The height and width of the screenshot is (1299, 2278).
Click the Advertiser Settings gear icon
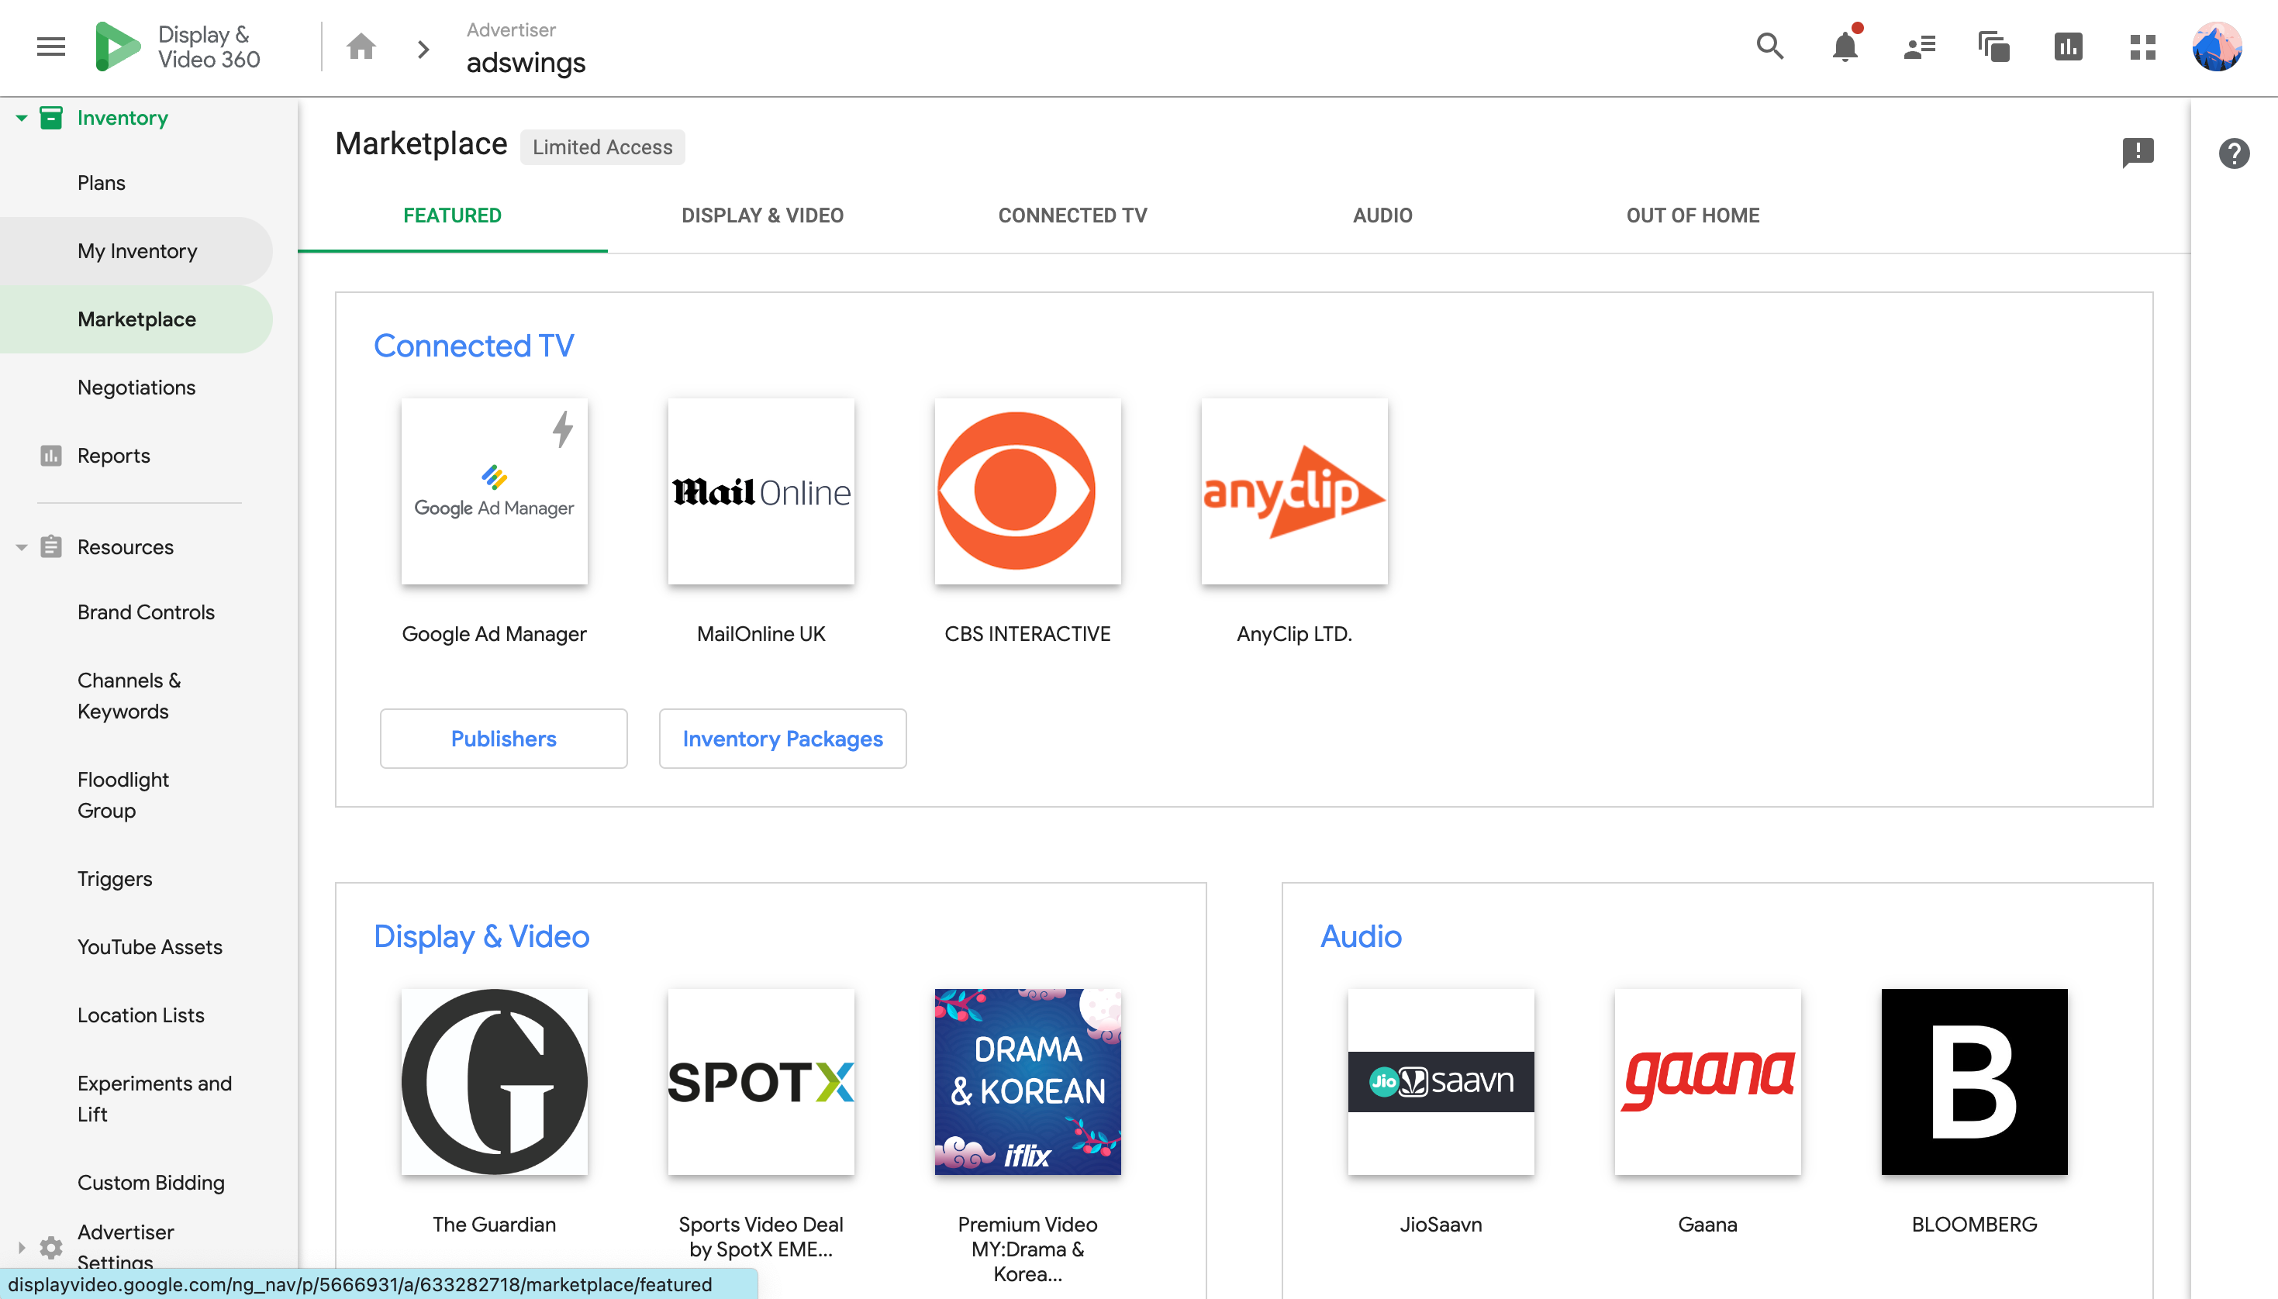pos(51,1247)
